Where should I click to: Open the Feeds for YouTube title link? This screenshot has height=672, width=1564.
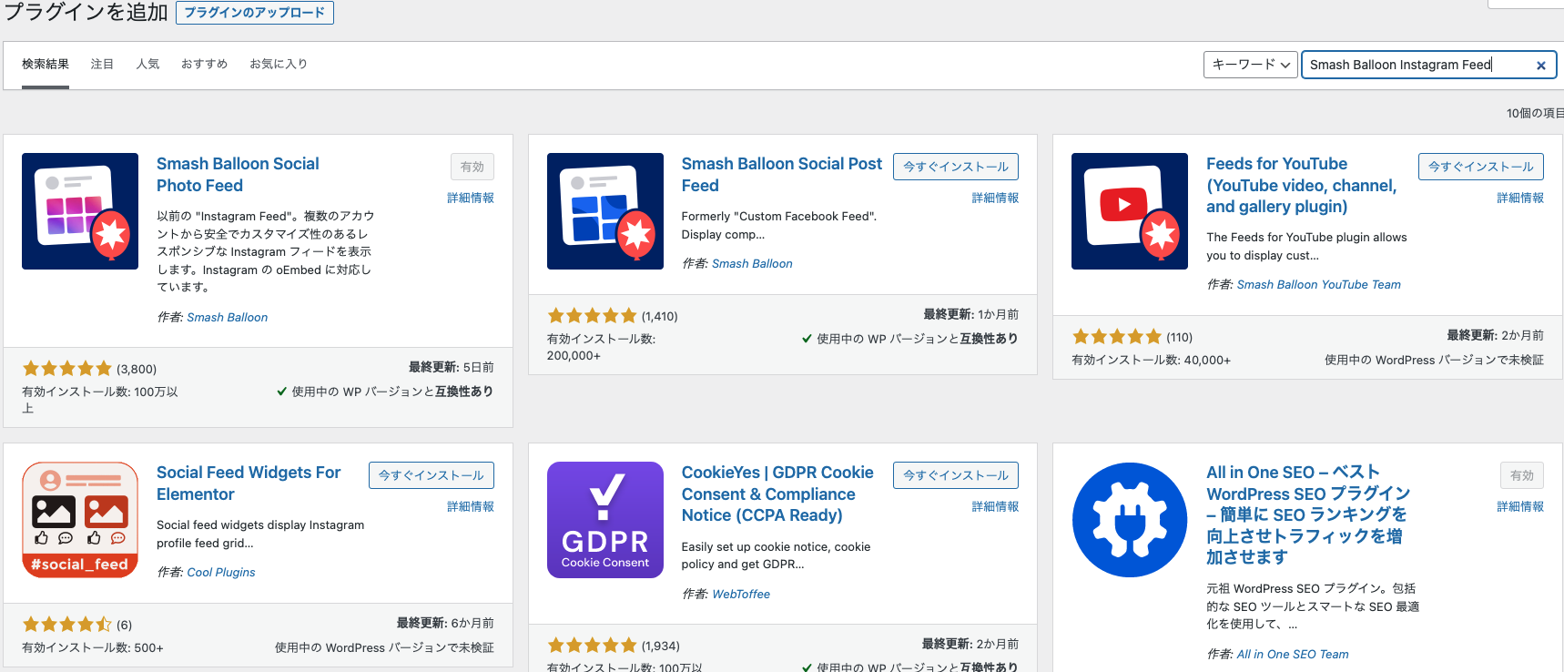[1301, 185]
